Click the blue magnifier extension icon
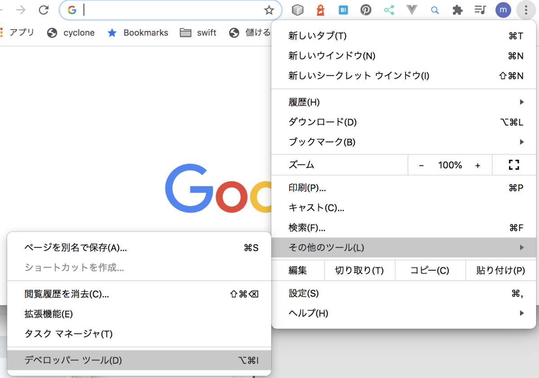The width and height of the screenshot is (539, 378). 435,10
